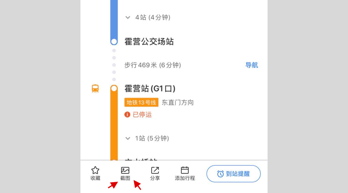
Task: Open 导航 for the walking segment
Action: 252,65
